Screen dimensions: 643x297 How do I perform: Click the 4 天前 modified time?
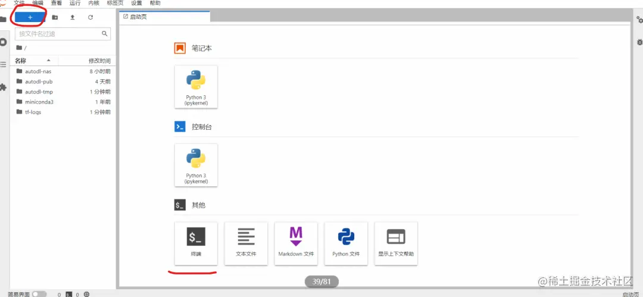[x=102, y=82]
